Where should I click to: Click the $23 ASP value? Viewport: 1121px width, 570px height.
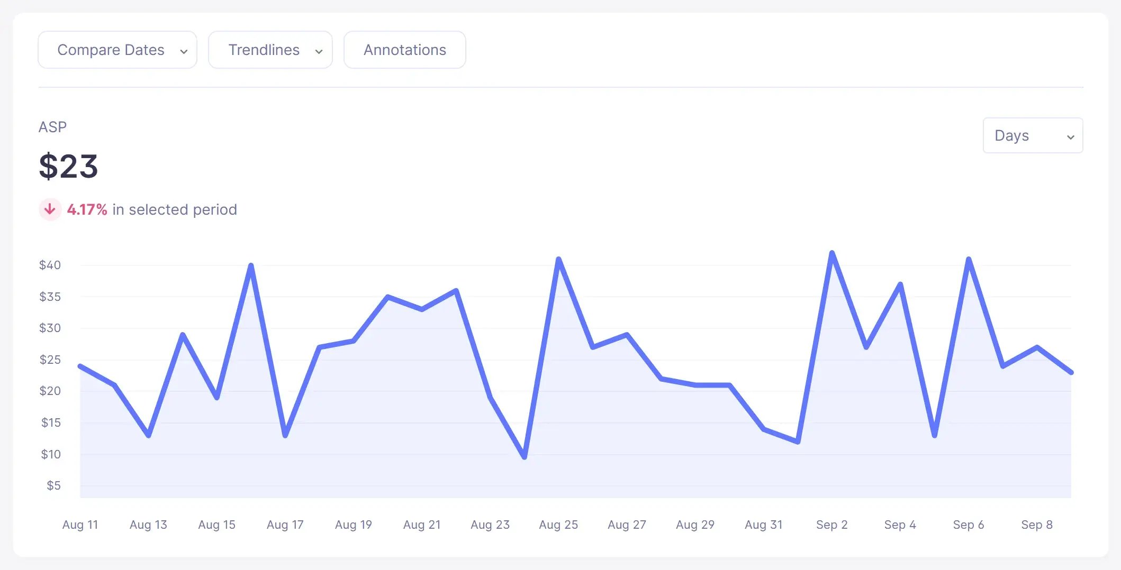(69, 166)
